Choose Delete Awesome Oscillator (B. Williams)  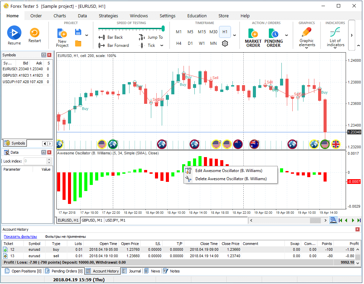tap(230, 179)
